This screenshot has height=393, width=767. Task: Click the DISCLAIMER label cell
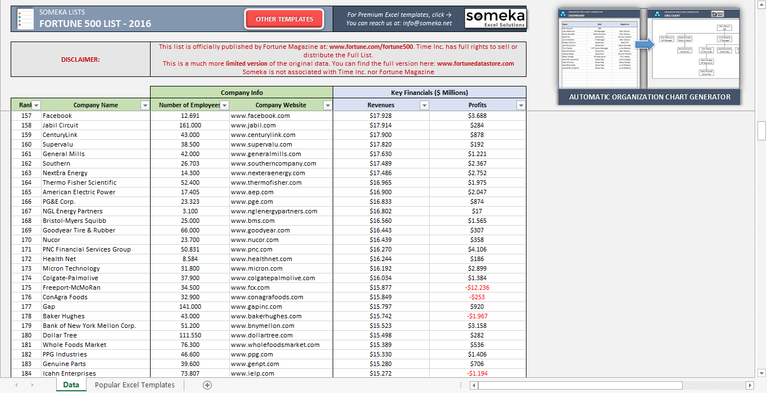coord(80,60)
